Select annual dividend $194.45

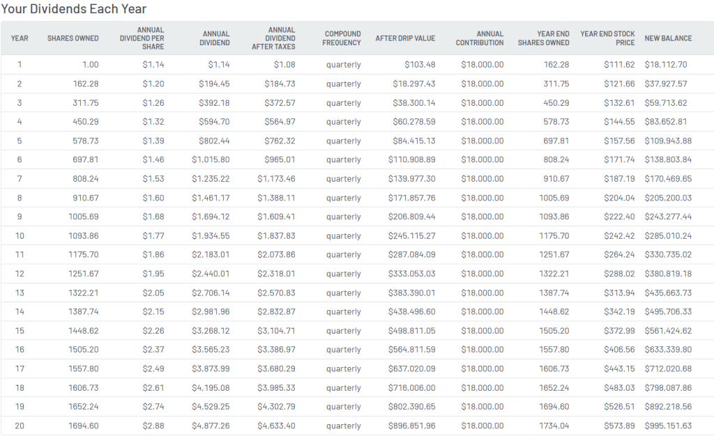[x=214, y=84]
